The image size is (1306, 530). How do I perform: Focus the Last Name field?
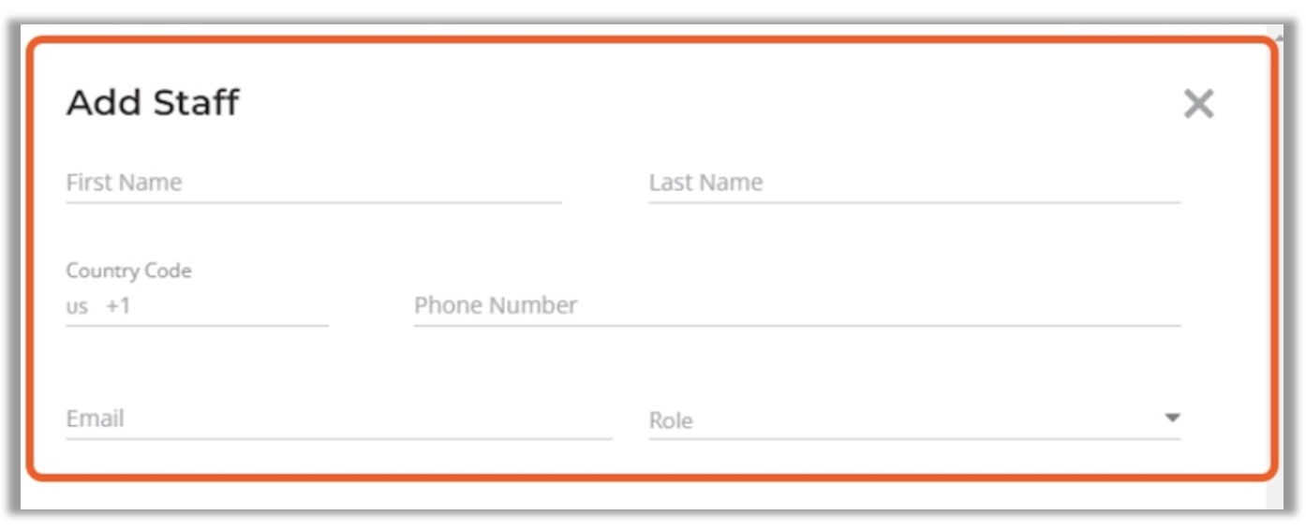pyautogui.click(x=913, y=183)
